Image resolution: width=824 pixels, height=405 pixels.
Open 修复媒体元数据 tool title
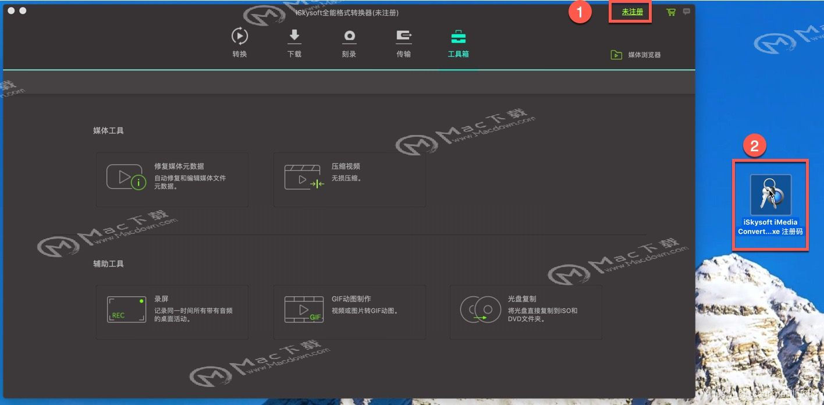(x=179, y=166)
